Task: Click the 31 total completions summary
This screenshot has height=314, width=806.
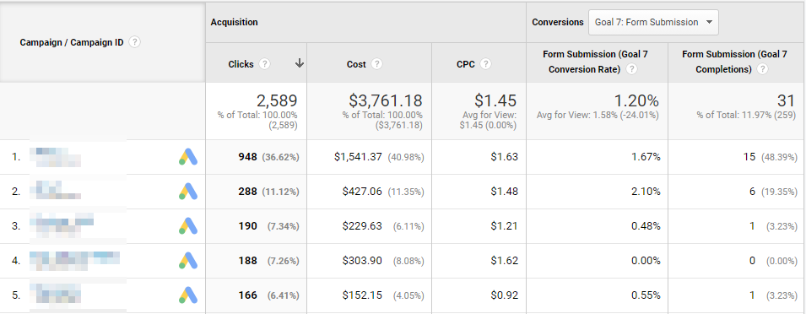Action: (787, 100)
